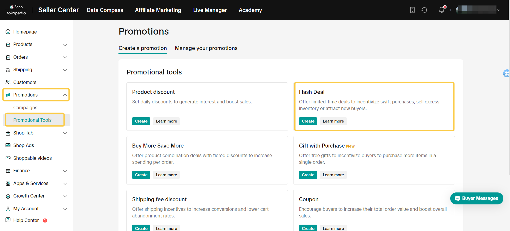The height and width of the screenshot is (231, 510).
Task: Click the notification bell icon
Action: click(441, 10)
